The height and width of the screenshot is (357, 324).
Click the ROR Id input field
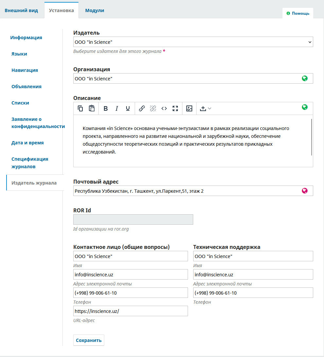[133, 219]
